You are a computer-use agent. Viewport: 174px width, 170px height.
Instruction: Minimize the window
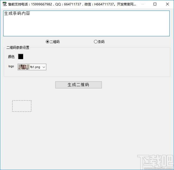pyautogui.click(x=143, y=4)
